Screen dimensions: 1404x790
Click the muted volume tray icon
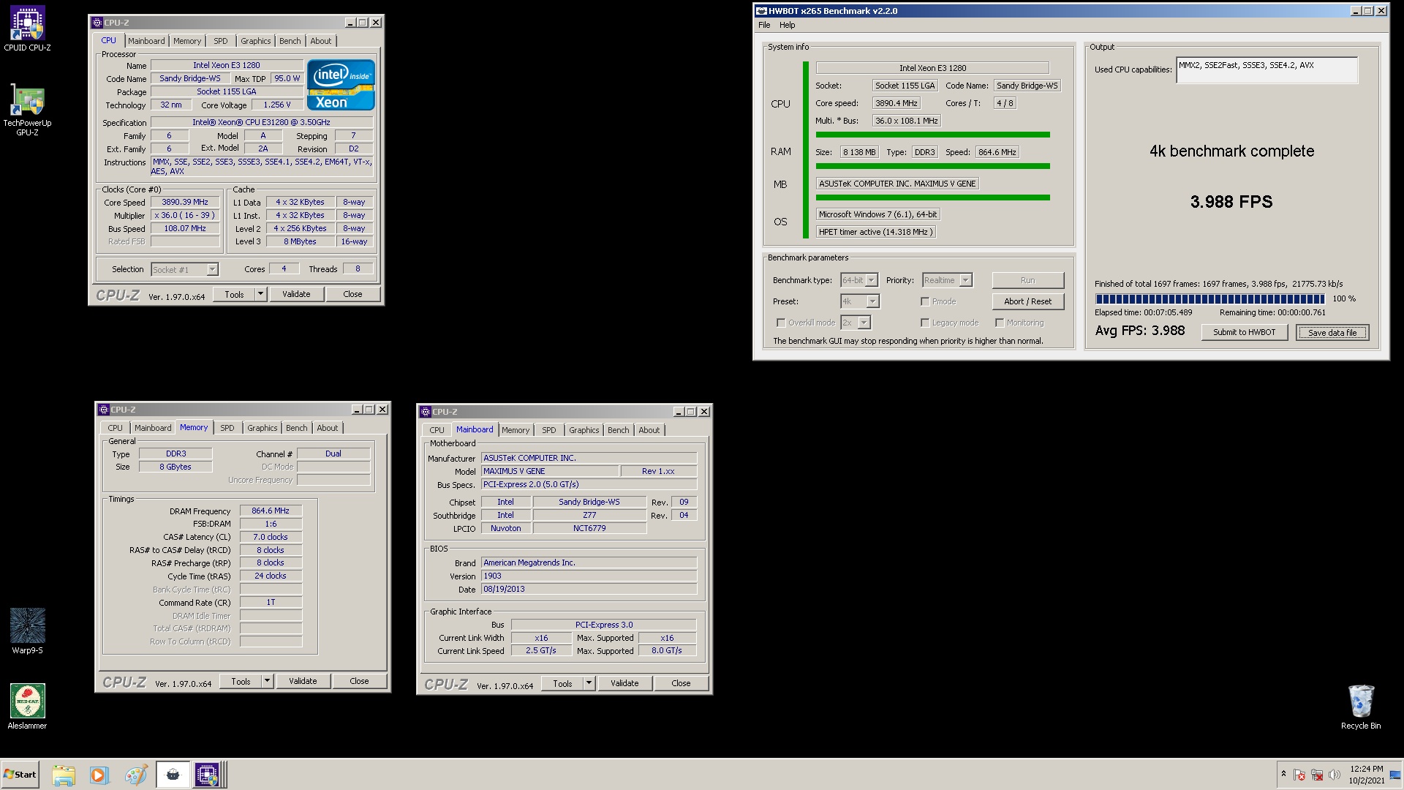coord(1335,775)
